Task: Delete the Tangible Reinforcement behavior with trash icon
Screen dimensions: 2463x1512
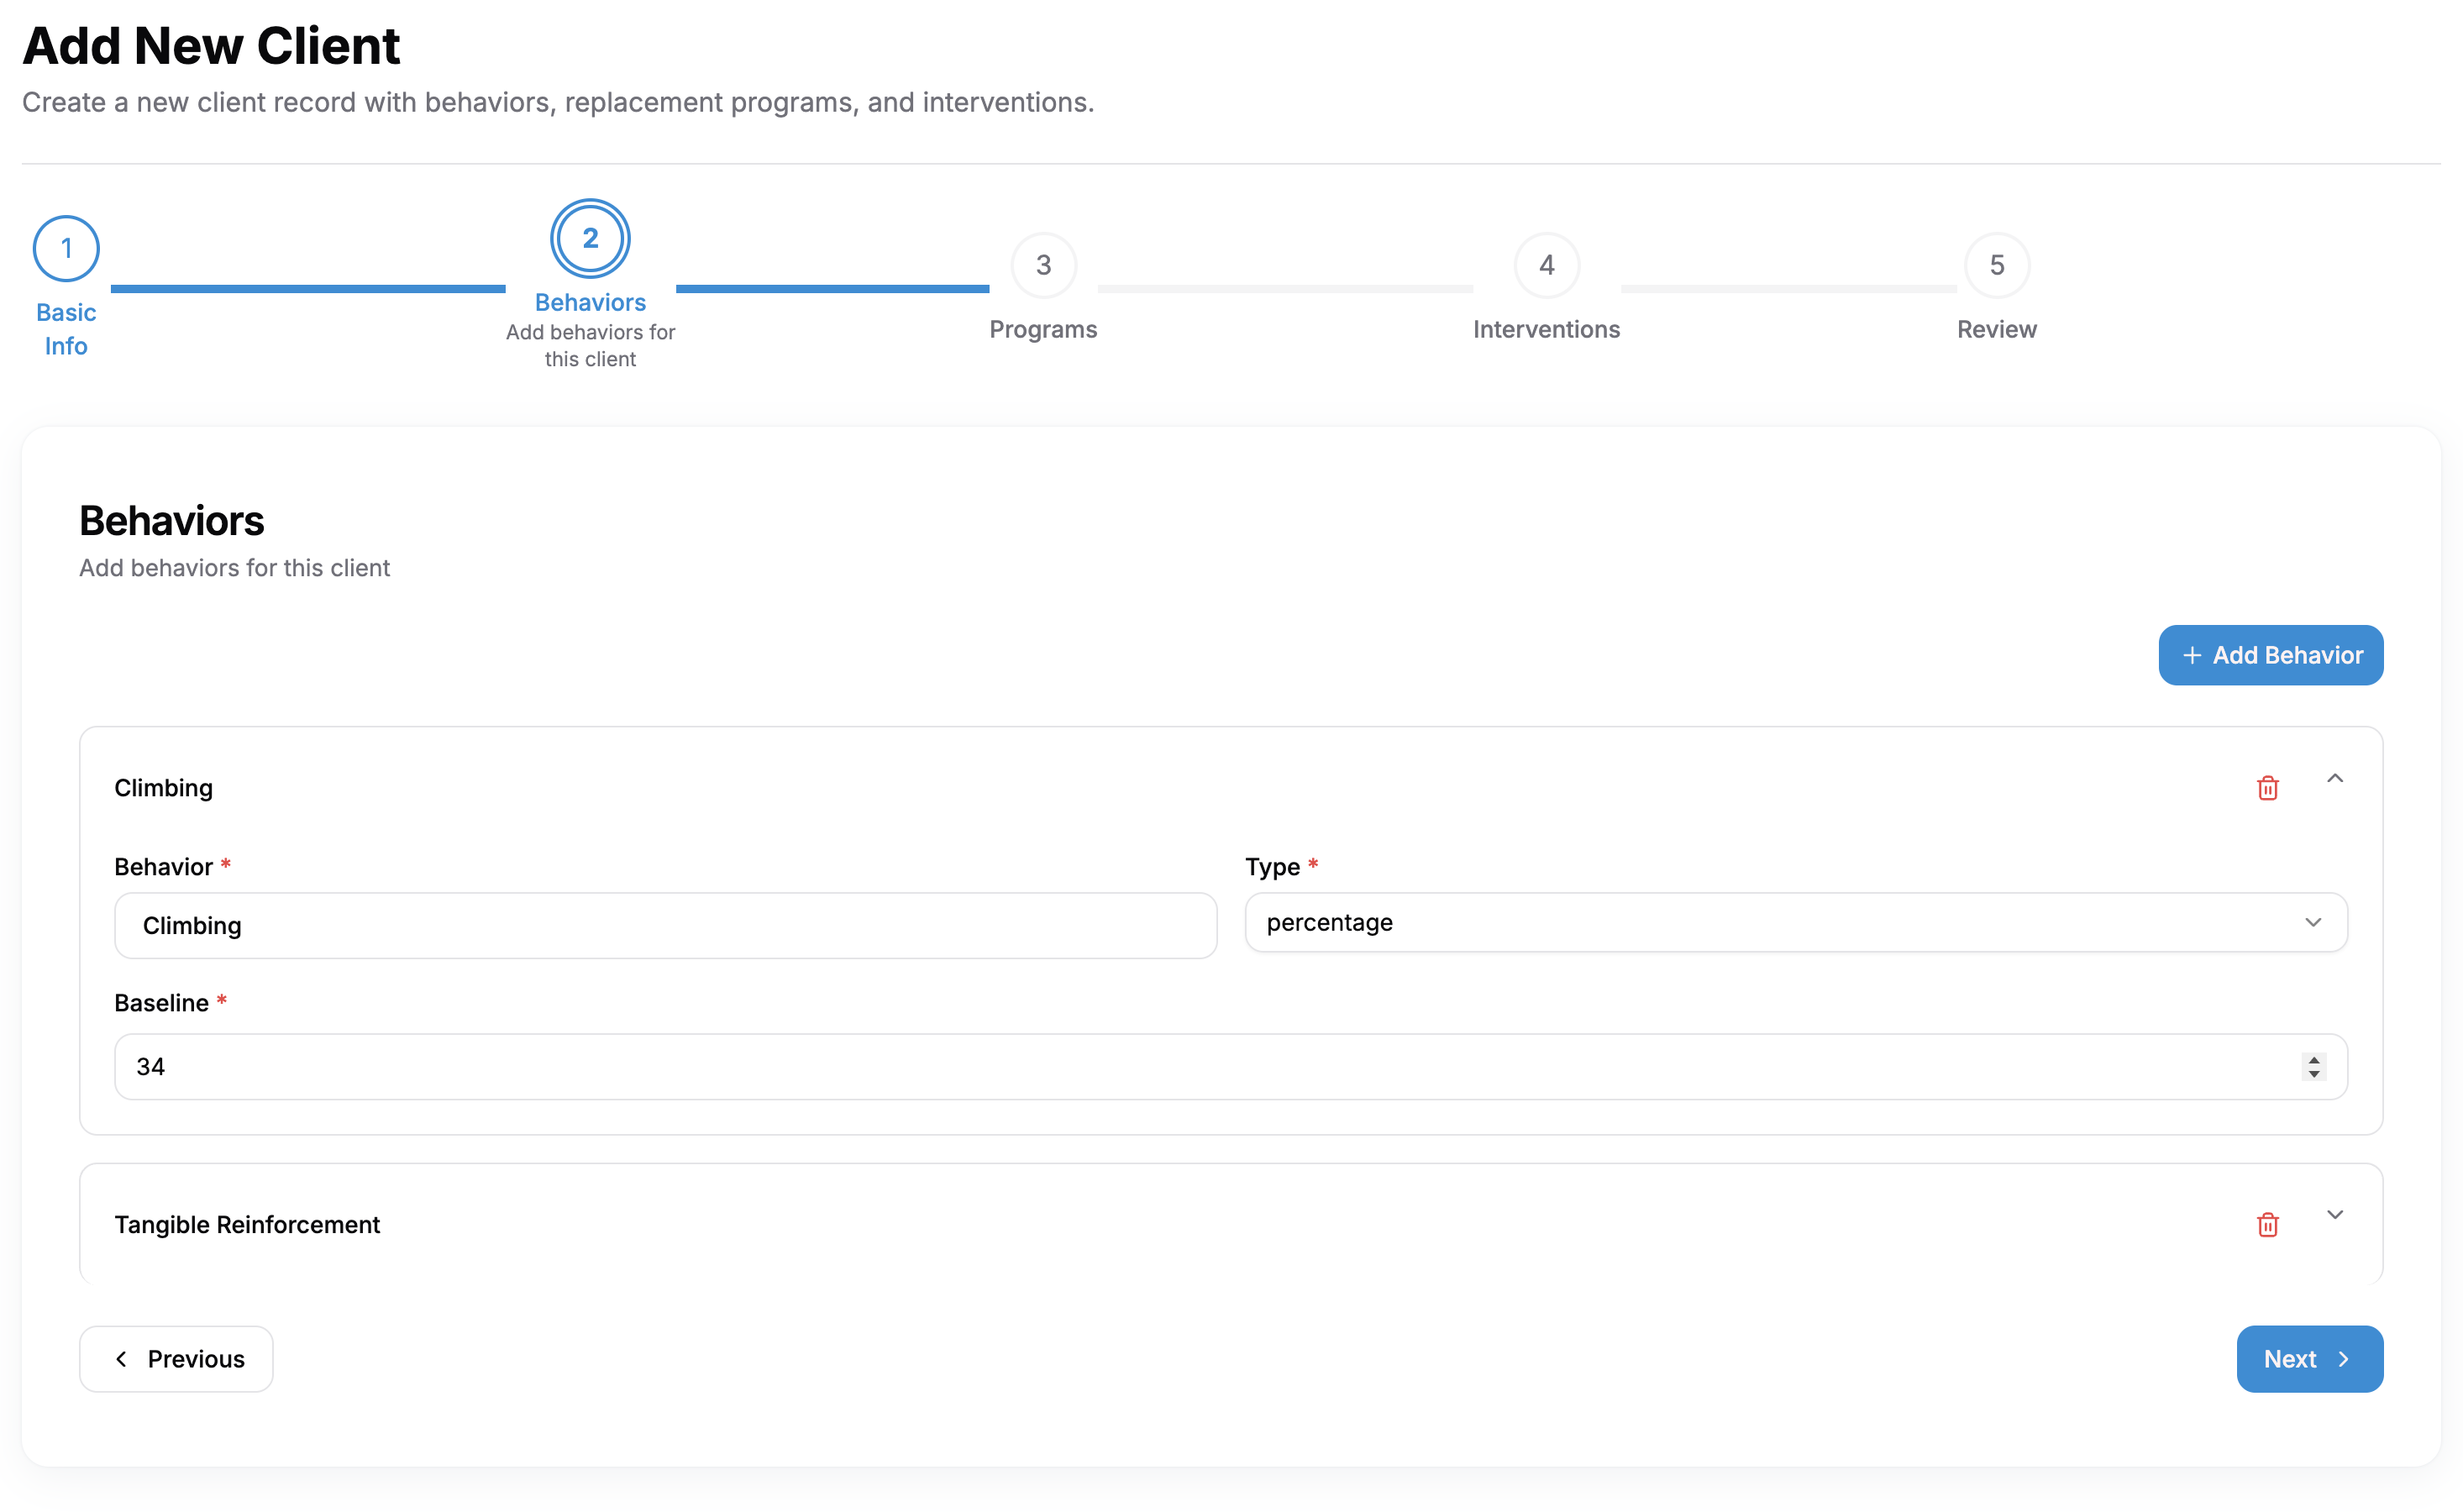Action: (x=2267, y=1225)
